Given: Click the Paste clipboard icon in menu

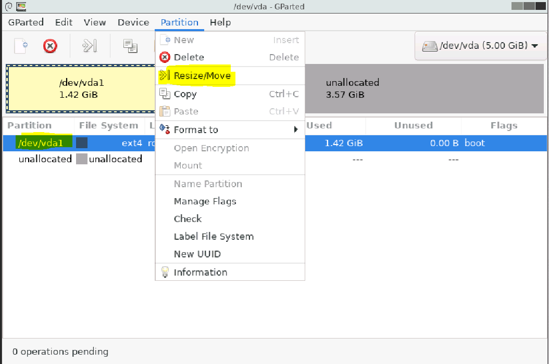Looking at the screenshot, I should (x=165, y=111).
